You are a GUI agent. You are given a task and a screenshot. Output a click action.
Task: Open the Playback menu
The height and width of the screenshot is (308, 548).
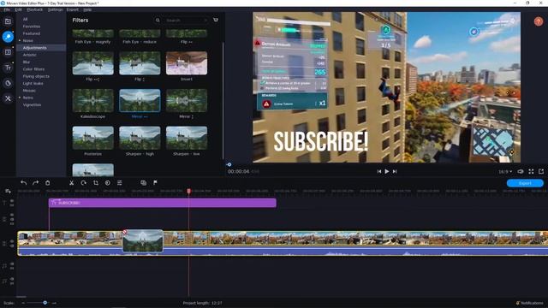pyautogui.click(x=35, y=9)
